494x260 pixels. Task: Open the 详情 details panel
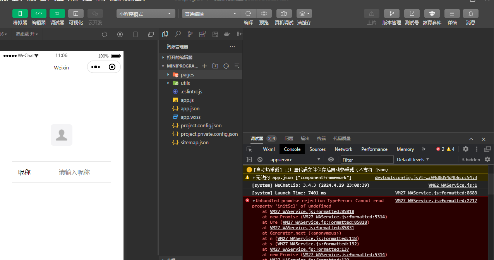(x=452, y=14)
